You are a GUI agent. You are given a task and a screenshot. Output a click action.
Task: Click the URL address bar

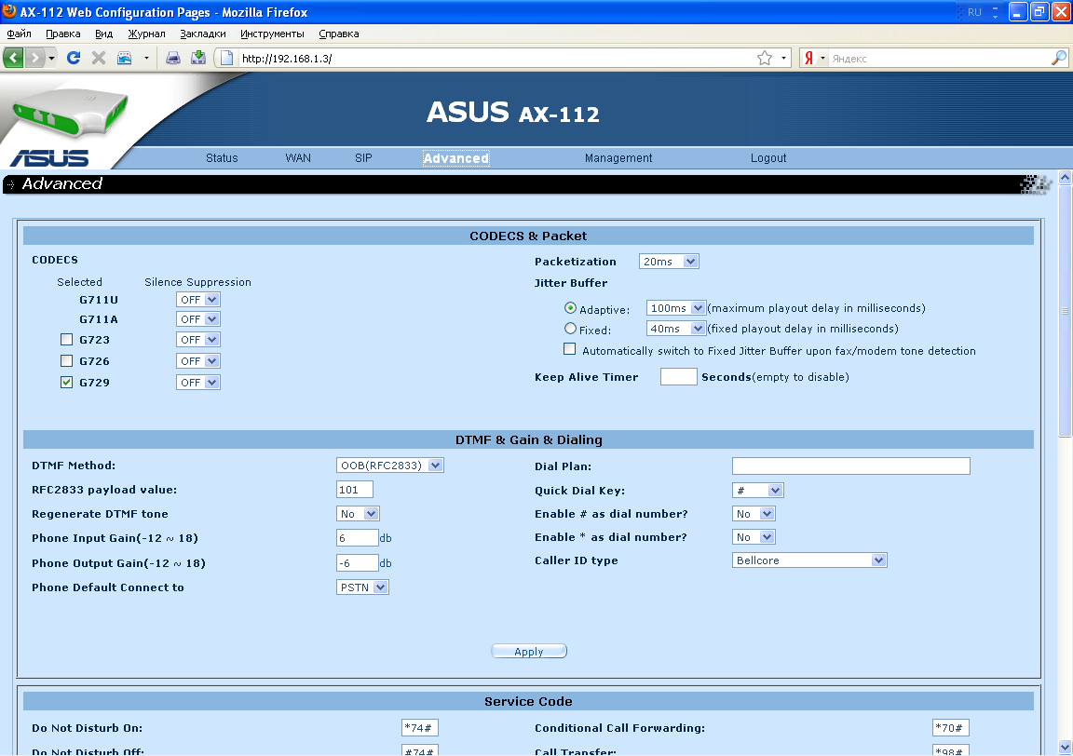tap(496, 58)
